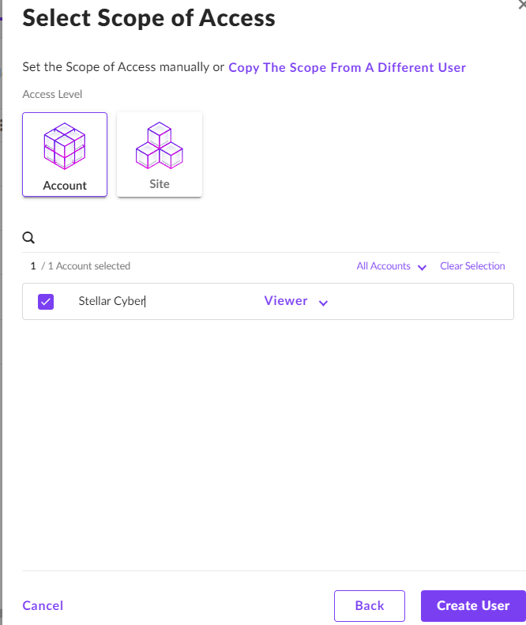Open the Viewer role dropdown
Image resolution: width=526 pixels, height=625 pixels.
[286, 301]
